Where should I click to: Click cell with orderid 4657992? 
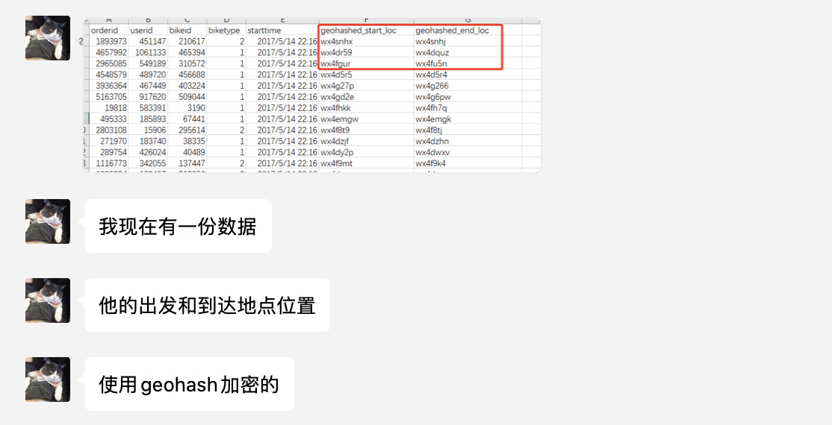(109, 52)
